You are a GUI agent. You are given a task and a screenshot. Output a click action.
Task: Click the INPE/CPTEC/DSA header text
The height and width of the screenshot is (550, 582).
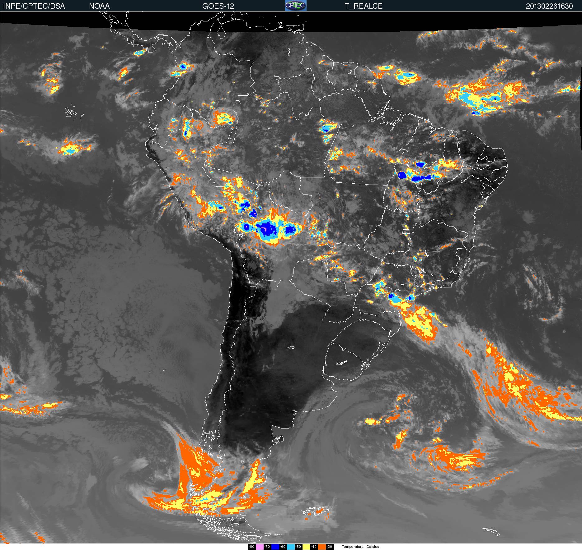point(34,6)
